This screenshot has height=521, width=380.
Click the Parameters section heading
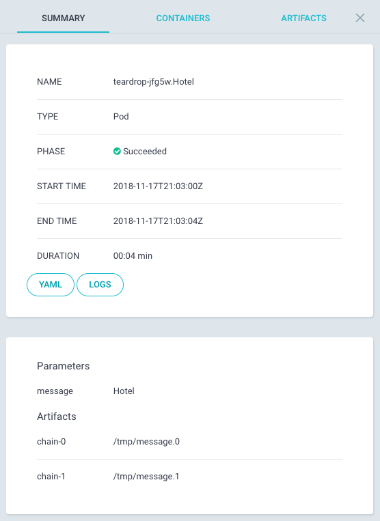[63, 366]
